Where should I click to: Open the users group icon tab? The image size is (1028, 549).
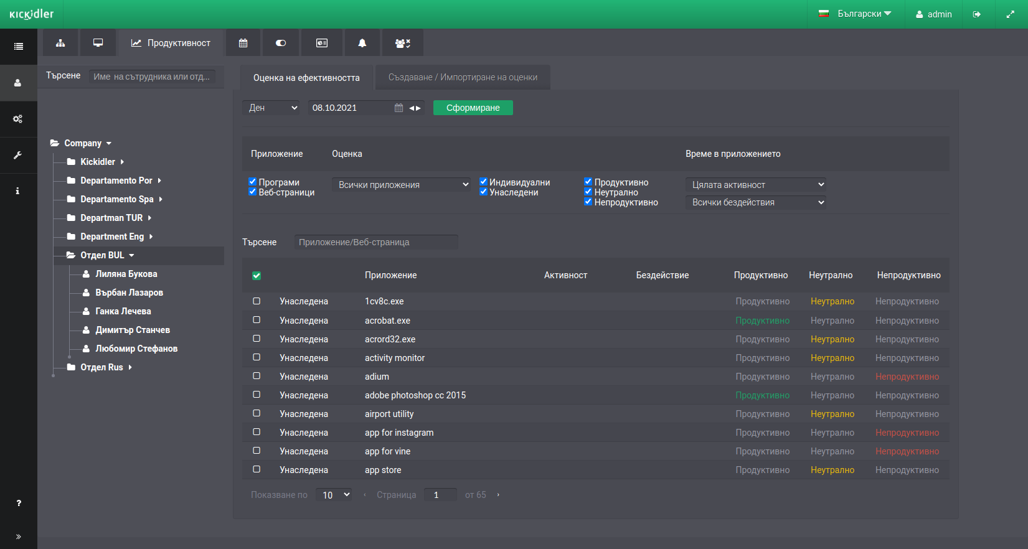(403, 43)
